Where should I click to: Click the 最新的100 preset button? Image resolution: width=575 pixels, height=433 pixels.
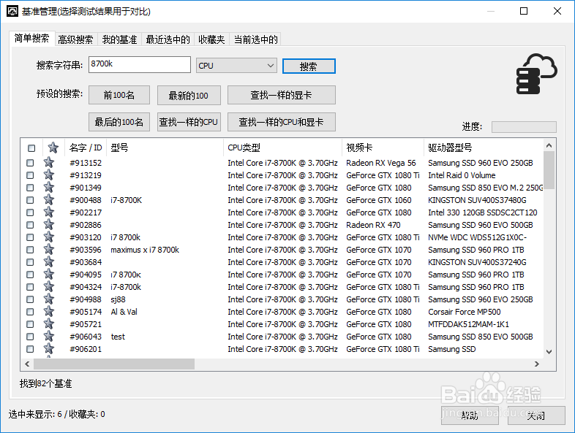pos(189,95)
